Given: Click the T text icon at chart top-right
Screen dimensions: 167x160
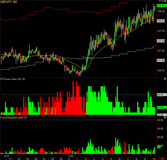Looking at the screenshot, I should pyautogui.click(x=160, y=1).
